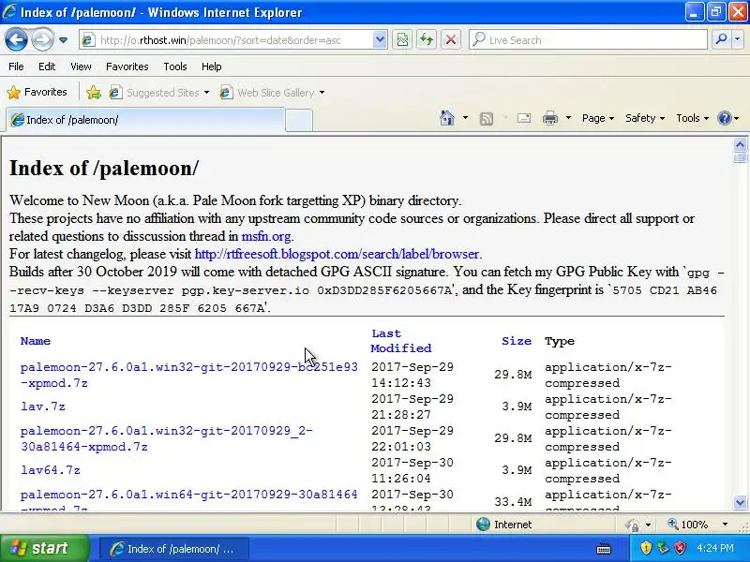Select the Index of /palemoon/ taskbar button
Viewport: 750px width, 562px height.
(x=174, y=549)
